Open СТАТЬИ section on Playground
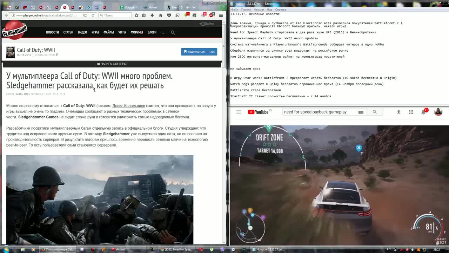The height and width of the screenshot is (253, 449). coord(68,32)
